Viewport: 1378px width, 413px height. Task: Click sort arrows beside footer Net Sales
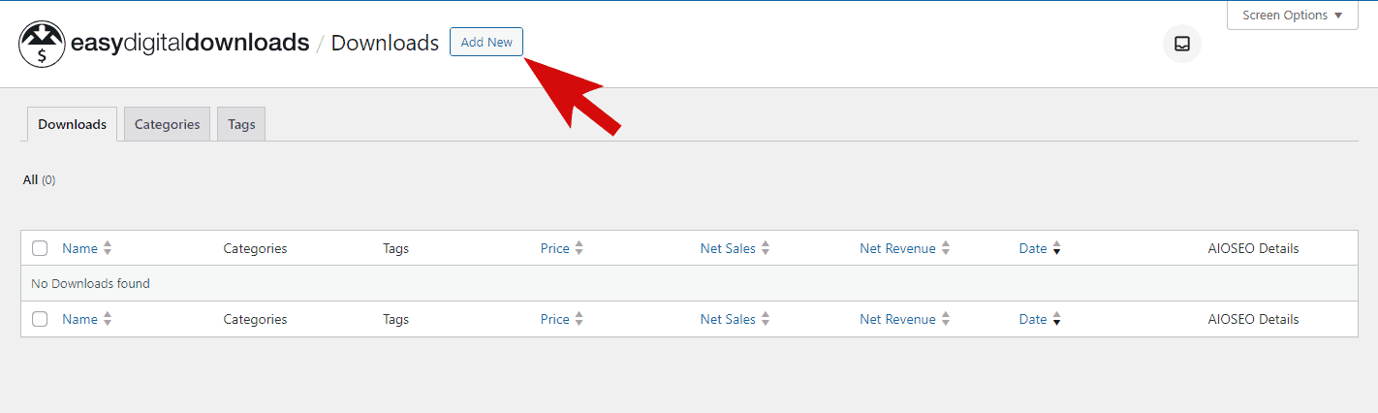[765, 319]
